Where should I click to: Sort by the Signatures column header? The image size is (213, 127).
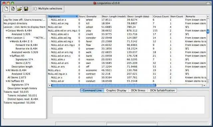click(x=63, y=16)
